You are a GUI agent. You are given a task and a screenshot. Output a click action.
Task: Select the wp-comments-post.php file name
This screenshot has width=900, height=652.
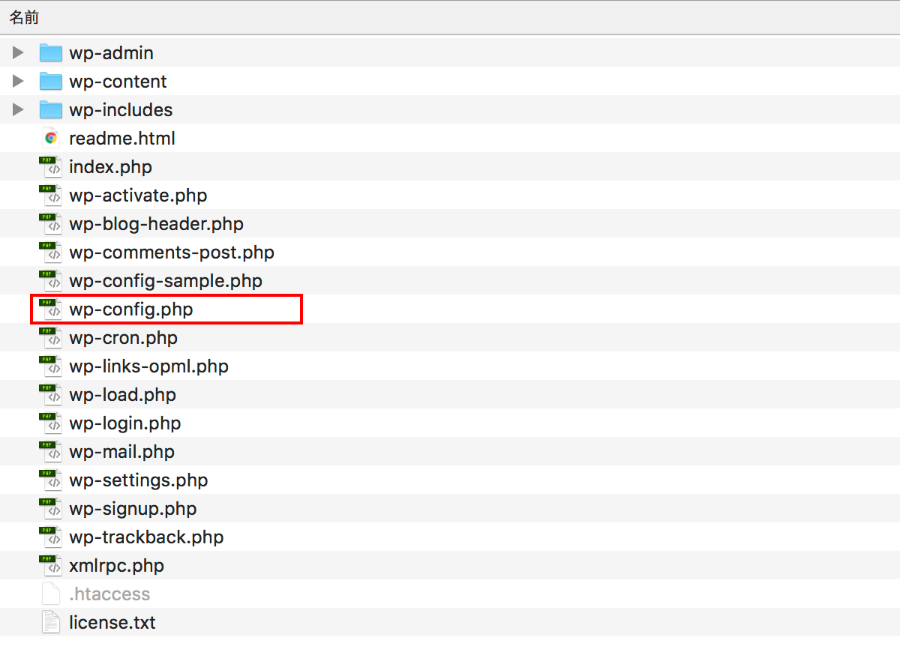click(172, 253)
